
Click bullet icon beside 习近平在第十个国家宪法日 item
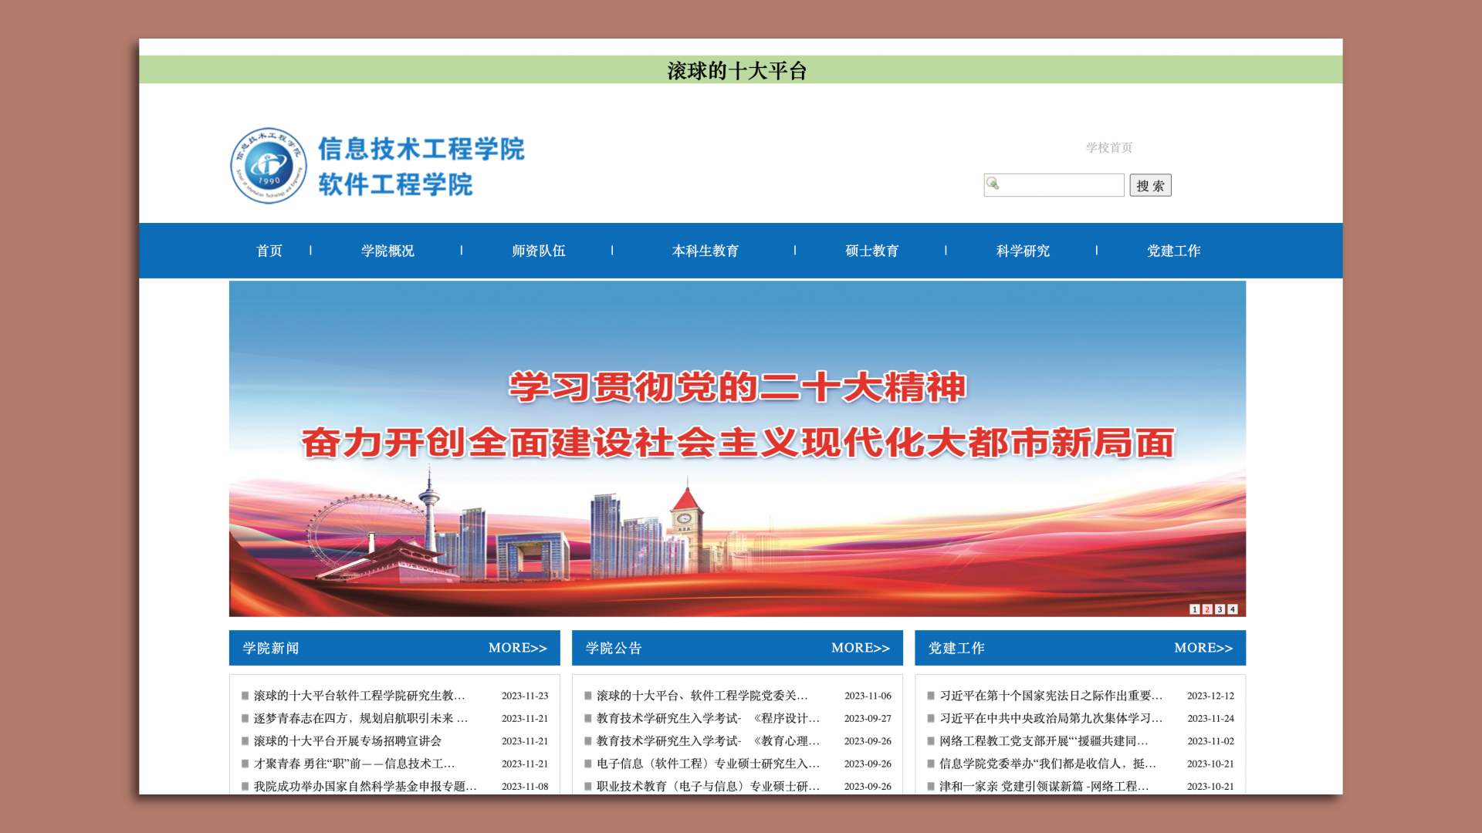point(932,695)
